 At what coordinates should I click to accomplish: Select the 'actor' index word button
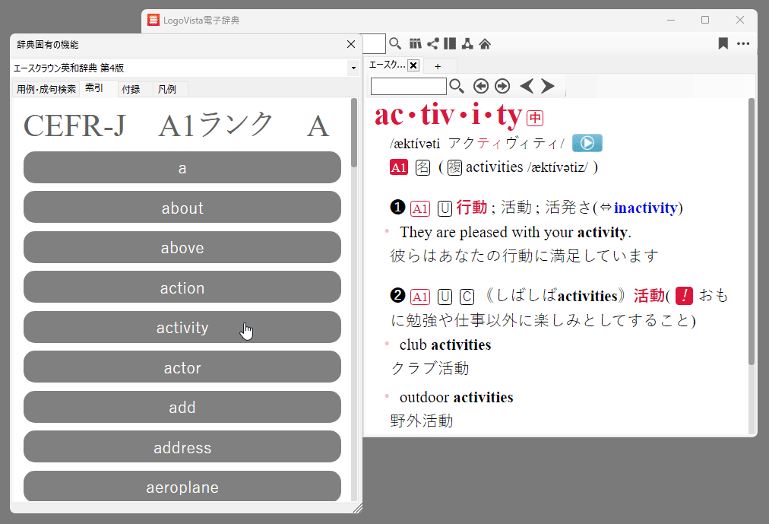pos(182,368)
